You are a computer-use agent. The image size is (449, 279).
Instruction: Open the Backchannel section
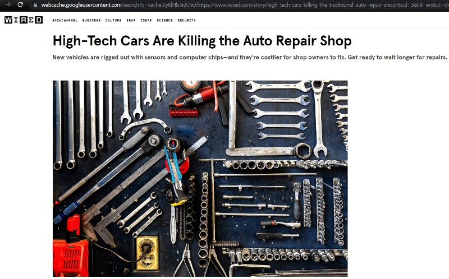(x=65, y=20)
